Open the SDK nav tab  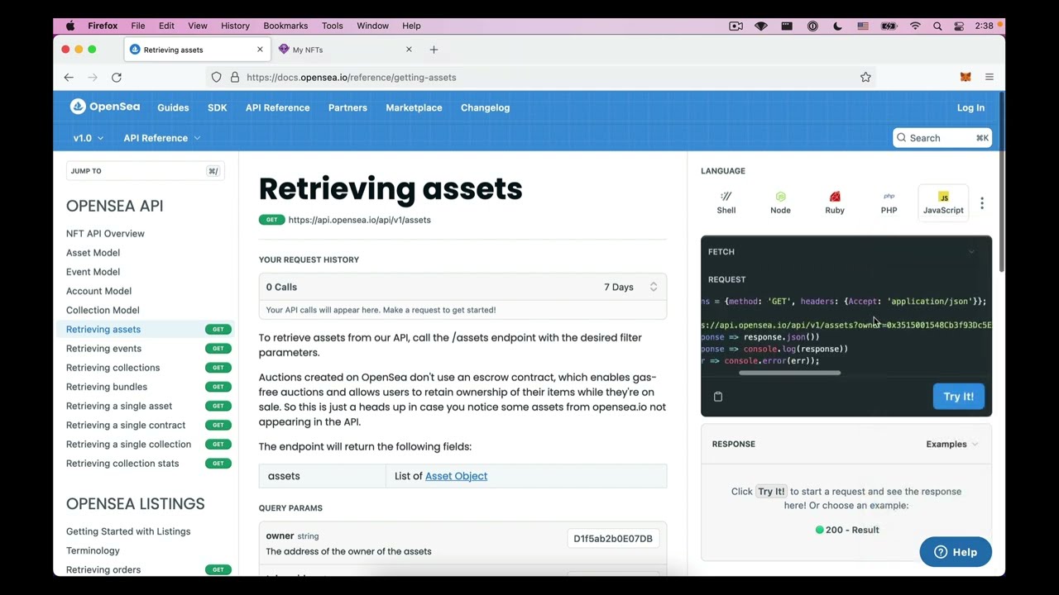tap(217, 107)
